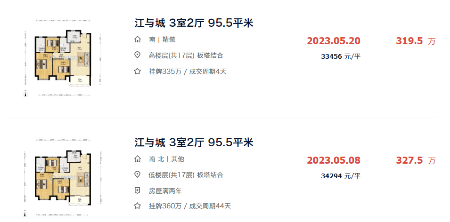Click compass north icon under second floor plan

point(25,214)
